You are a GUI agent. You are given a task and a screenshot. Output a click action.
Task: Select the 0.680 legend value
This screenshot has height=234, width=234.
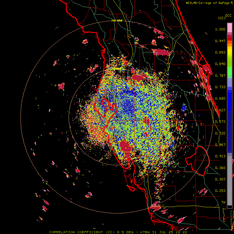click(220, 99)
